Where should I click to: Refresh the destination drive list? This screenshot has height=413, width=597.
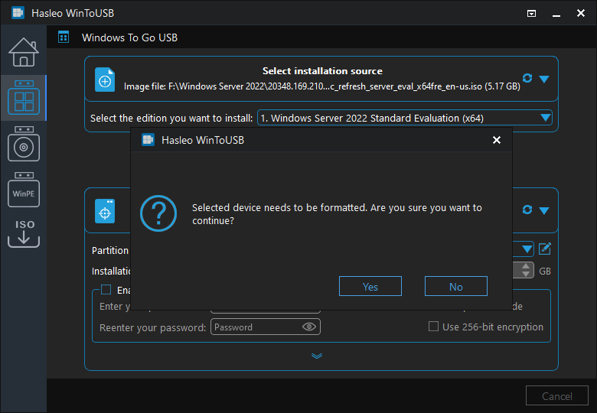point(527,210)
